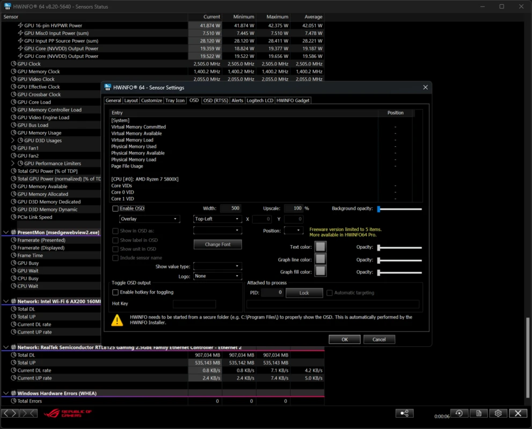Switch to the OSD (RTSS) tab
This screenshot has width=532, height=429.
pos(216,101)
